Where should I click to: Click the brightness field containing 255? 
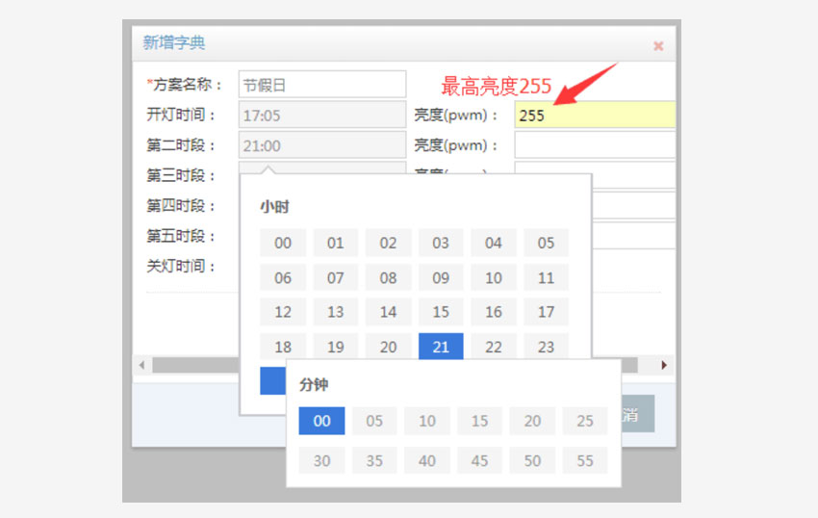[595, 116]
